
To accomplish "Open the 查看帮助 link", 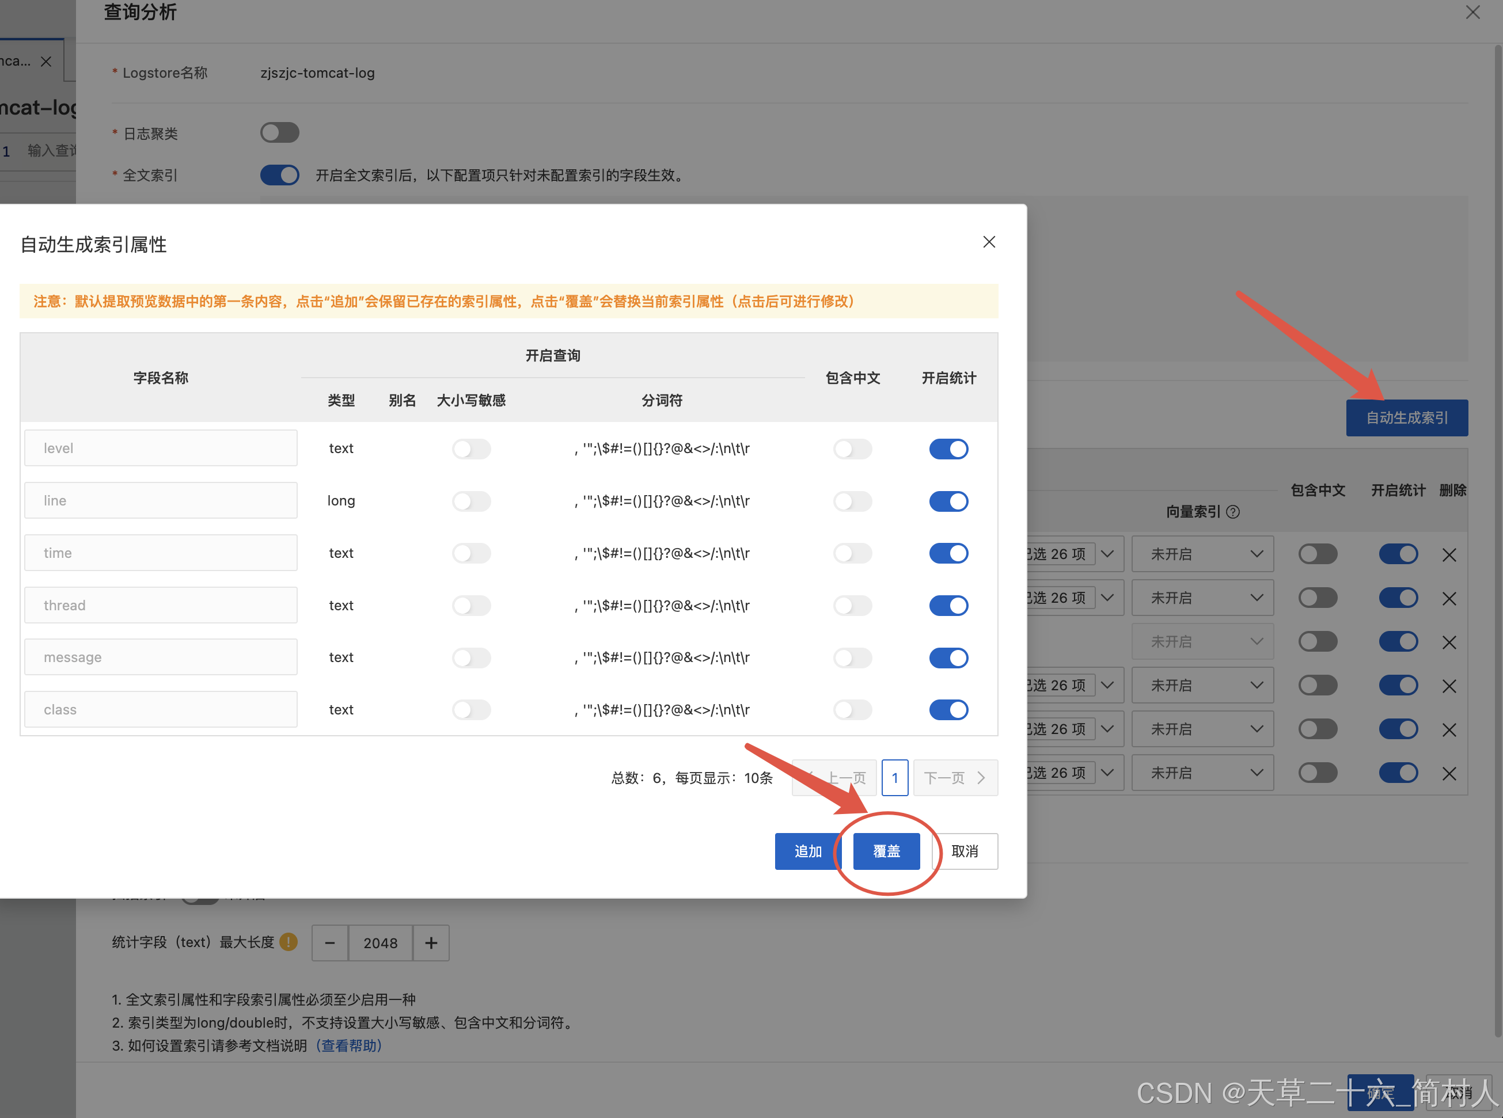I will [x=350, y=1045].
